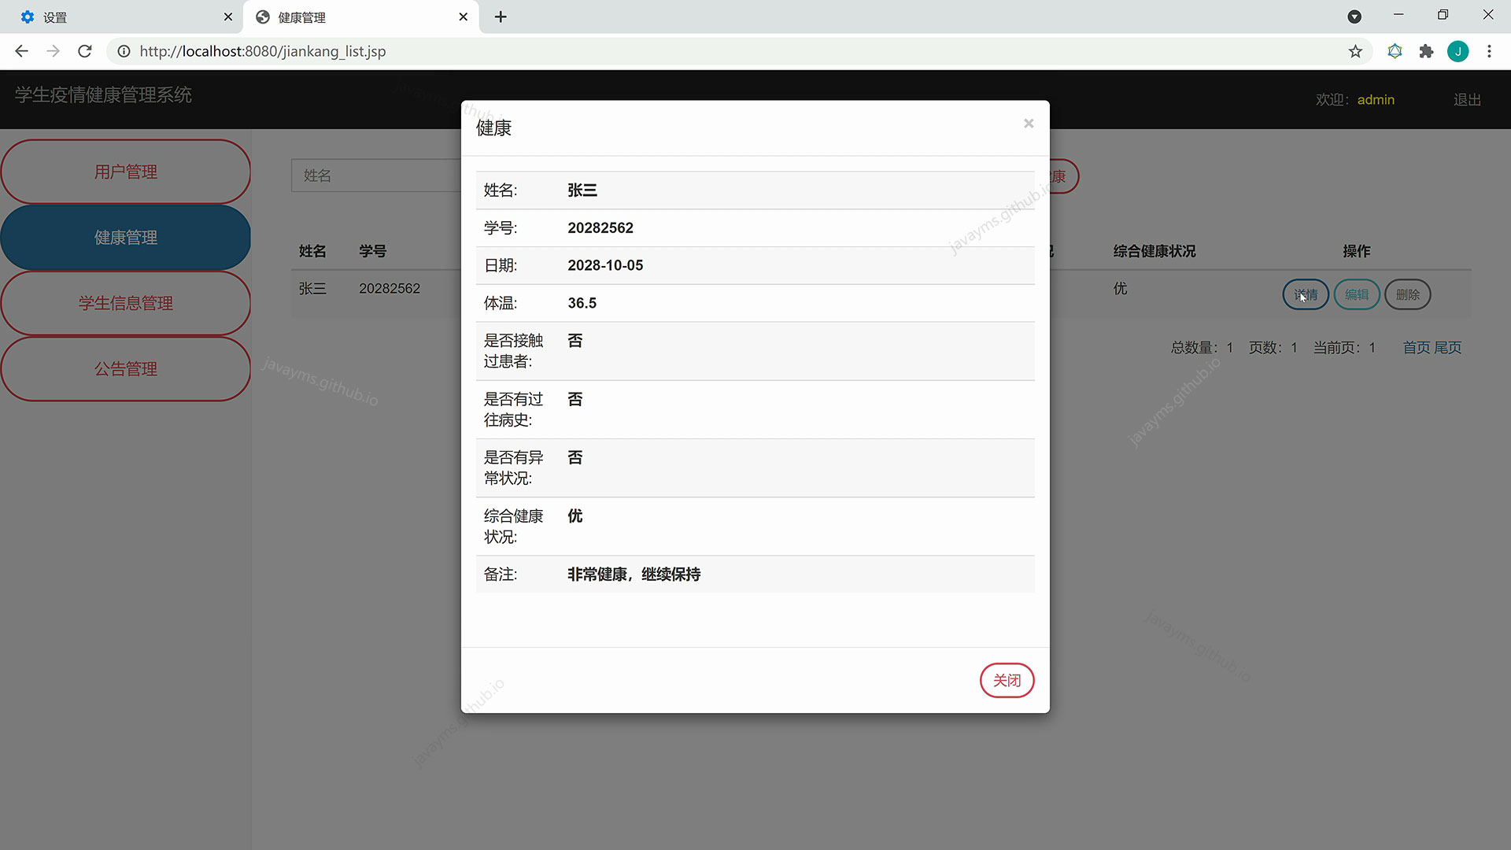Click the 尾页 pagination link
1511x850 pixels.
click(x=1447, y=347)
